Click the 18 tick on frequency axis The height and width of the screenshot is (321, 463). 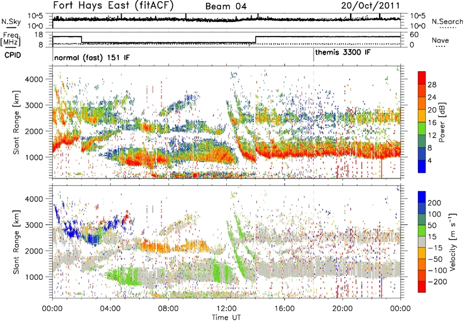point(39,35)
